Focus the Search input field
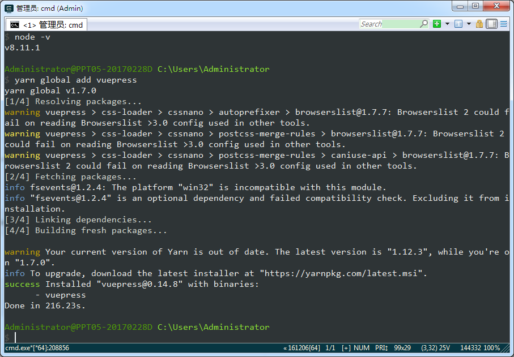Screen dimensions: 514x357 389,24
